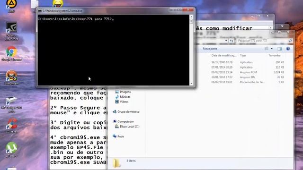Open 'Imagens' in the Explorer navigation pane

click(x=123, y=92)
